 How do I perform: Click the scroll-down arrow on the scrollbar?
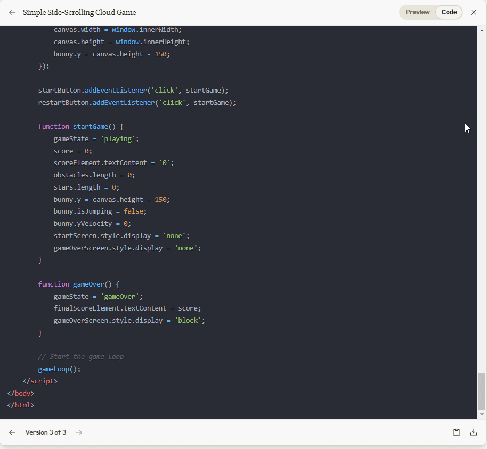click(x=482, y=414)
